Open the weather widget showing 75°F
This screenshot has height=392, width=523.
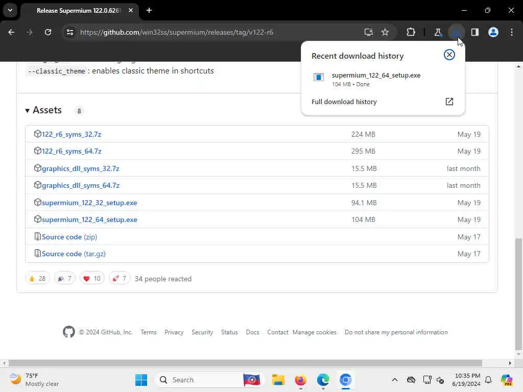(x=34, y=380)
